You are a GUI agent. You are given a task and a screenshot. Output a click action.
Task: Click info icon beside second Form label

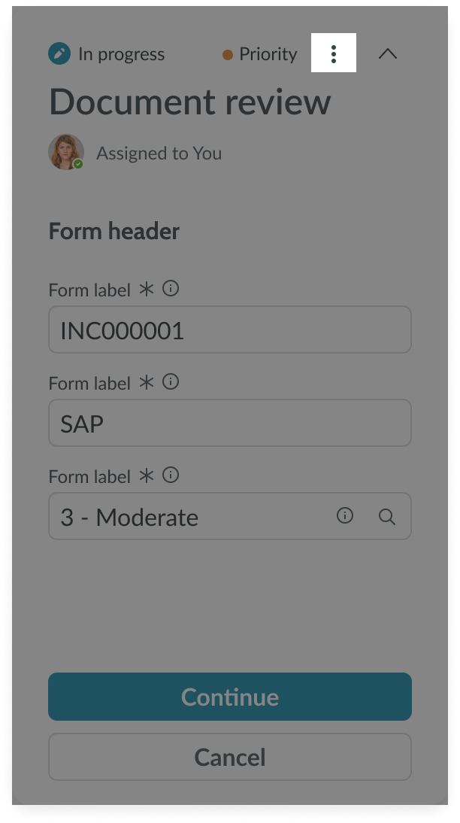171,382
